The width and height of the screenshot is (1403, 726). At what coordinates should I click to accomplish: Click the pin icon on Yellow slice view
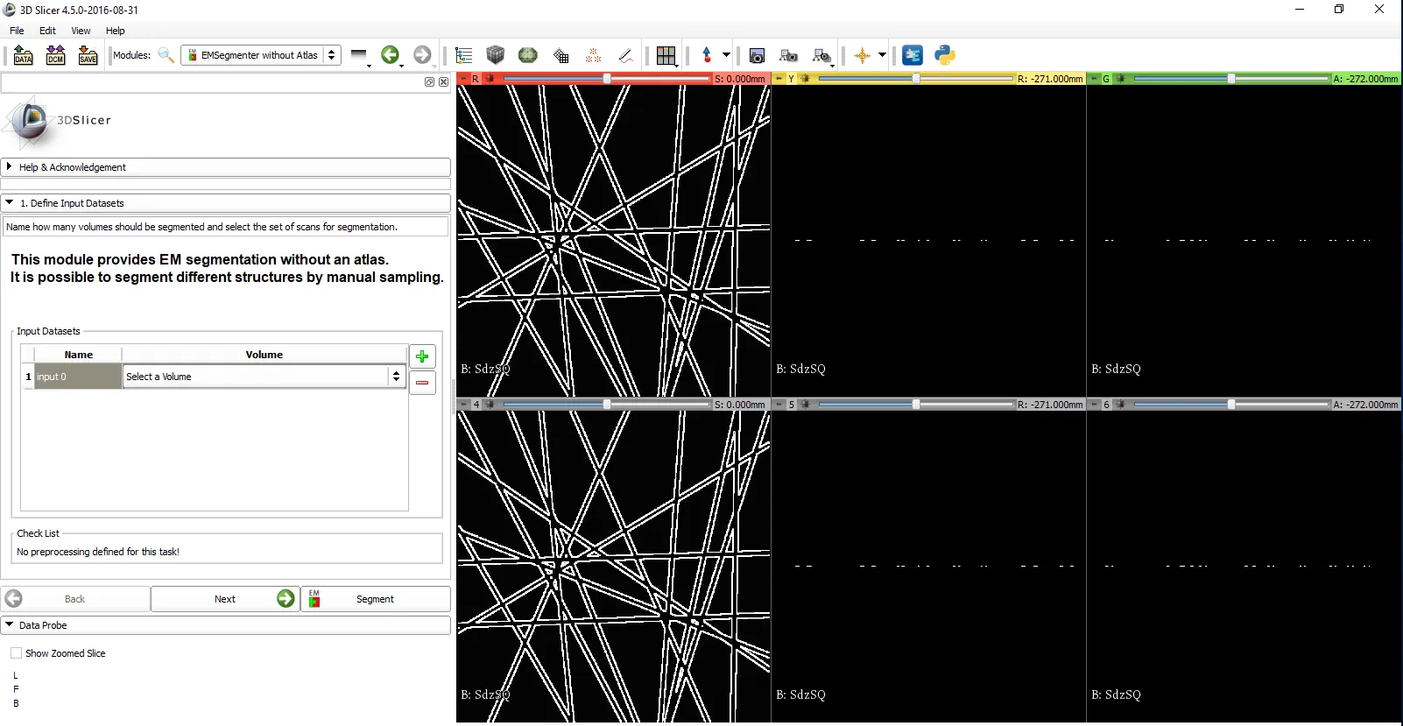779,79
